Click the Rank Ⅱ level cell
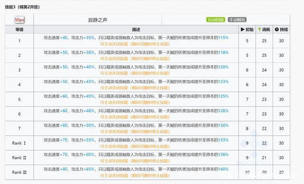Screen dimensions: 304x184 pyautogui.click(x=19, y=158)
